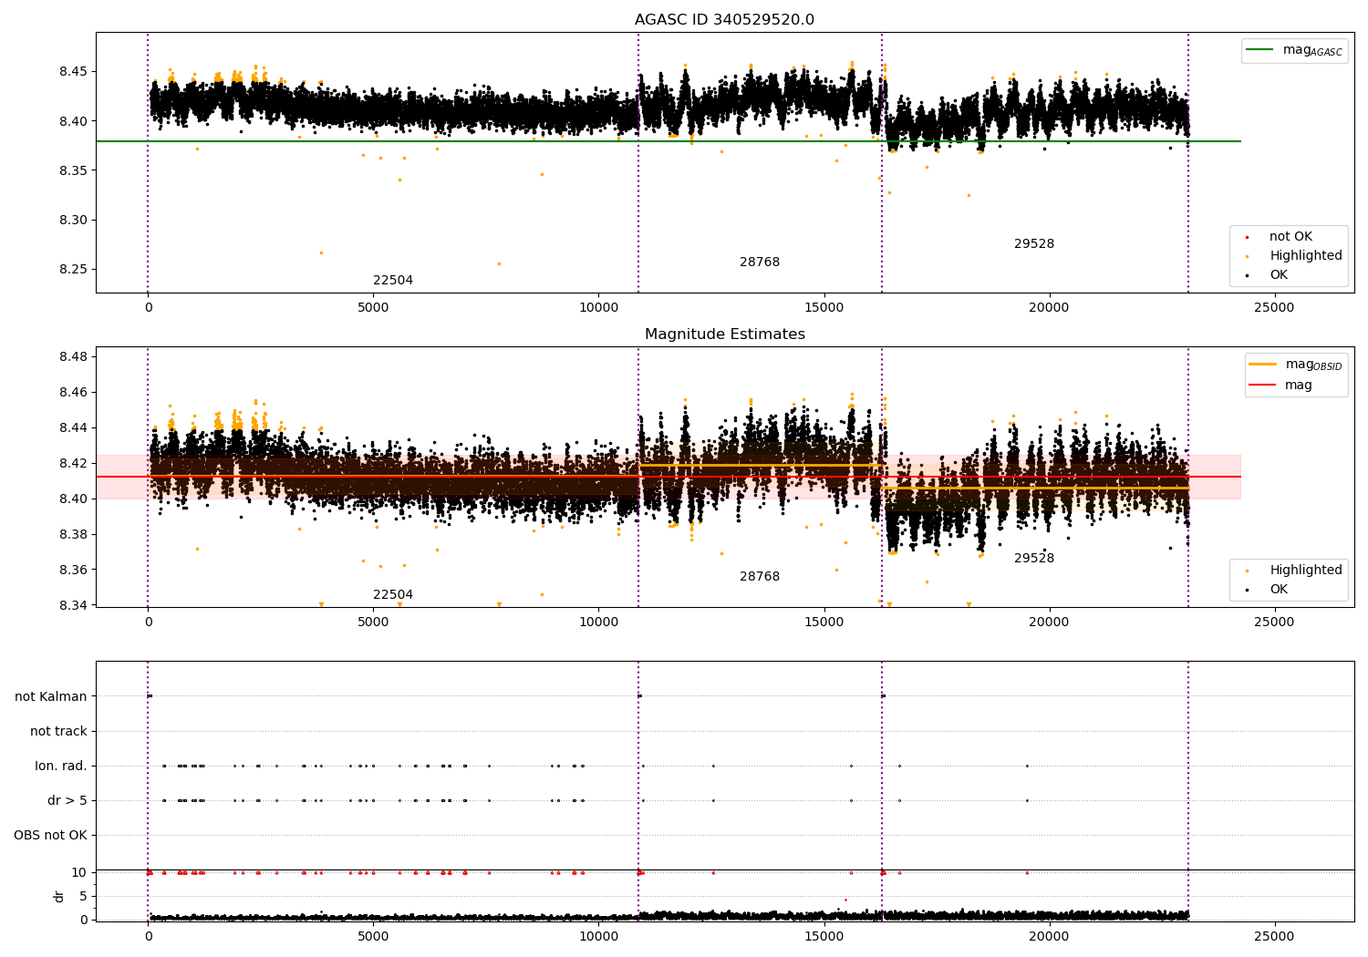The image size is (1368, 957).
Task: Click the 20000 x-tick under the dr plot
Action: click(1049, 936)
